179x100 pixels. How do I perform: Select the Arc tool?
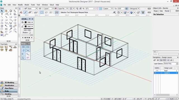(x=11, y=20)
